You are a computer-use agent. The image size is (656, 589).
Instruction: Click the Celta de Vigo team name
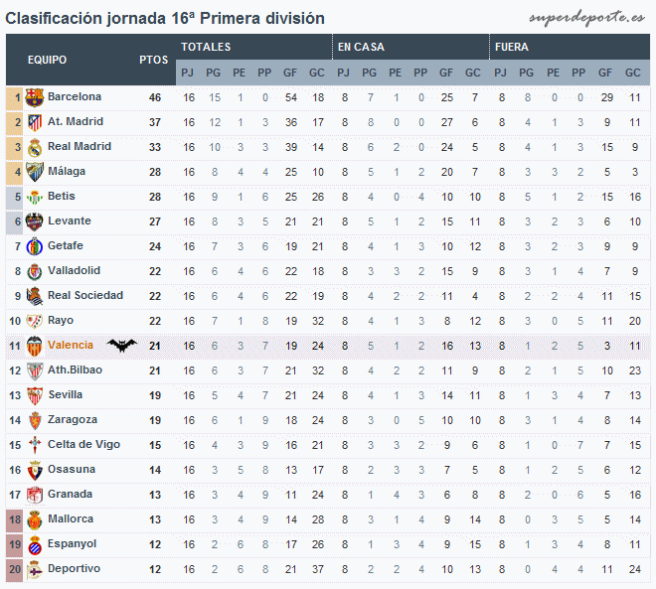83,444
